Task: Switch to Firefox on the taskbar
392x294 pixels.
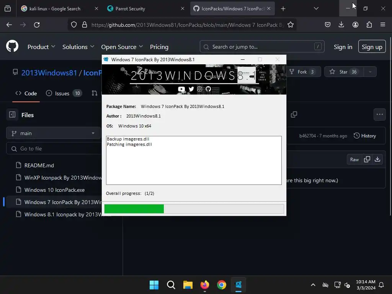Action: tap(205, 285)
